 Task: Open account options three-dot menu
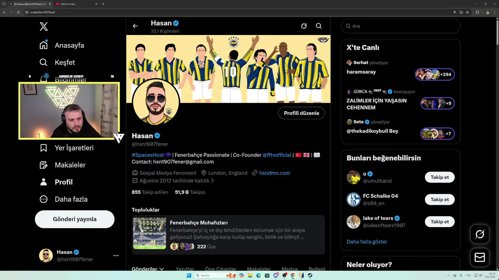[116, 255]
